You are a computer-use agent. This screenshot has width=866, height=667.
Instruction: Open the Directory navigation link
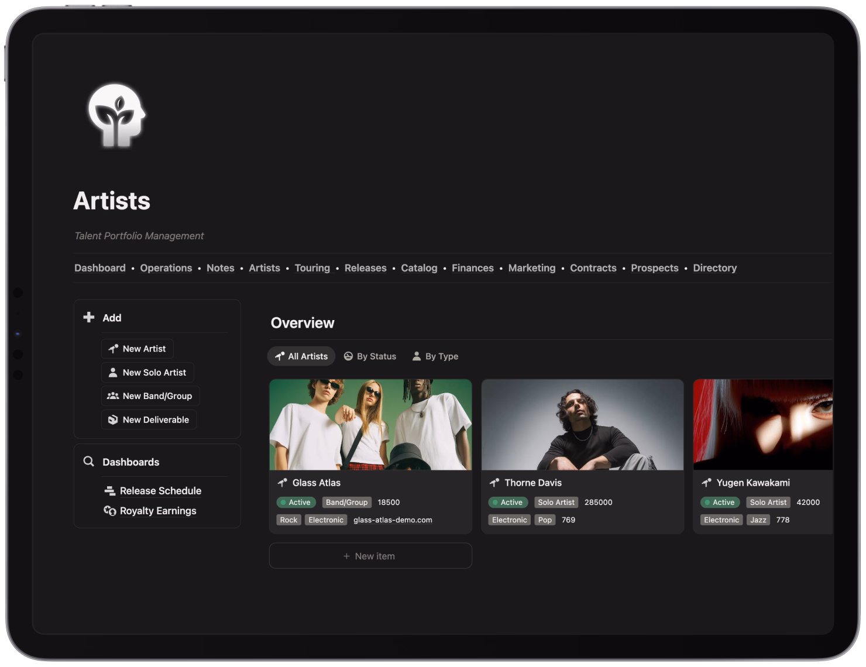tap(715, 268)
